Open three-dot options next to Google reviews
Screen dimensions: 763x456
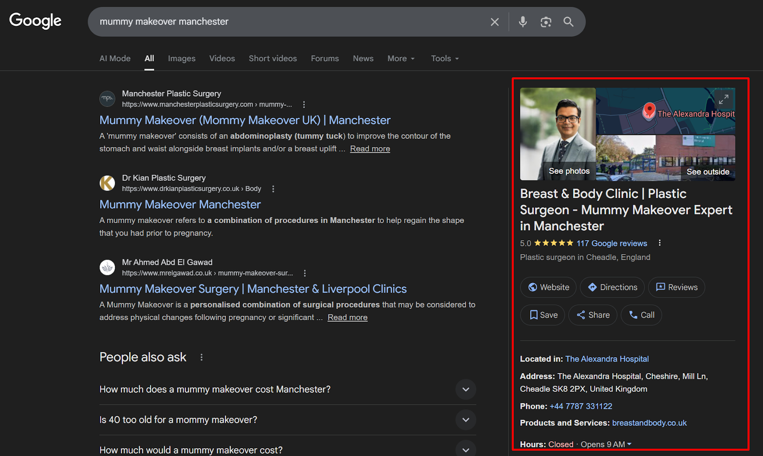pyautogui.click(x=659, y=243)
